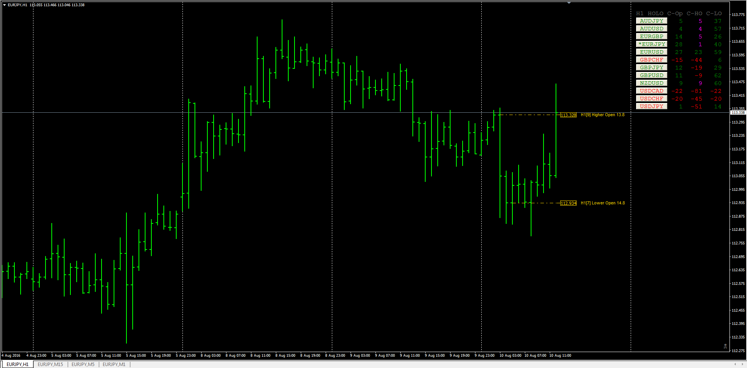Open the dropdown arrow beside EURJPY,H1 title
This screenshot has width=747, height=368.
[4, 5]
